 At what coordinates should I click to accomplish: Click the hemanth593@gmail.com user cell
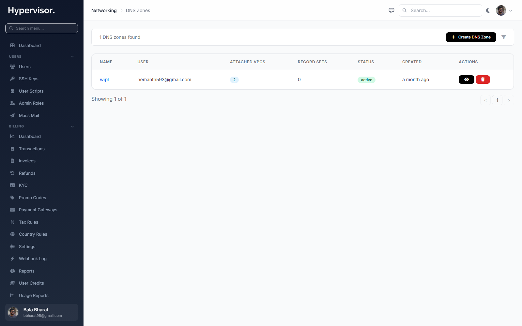pos(164,80)
